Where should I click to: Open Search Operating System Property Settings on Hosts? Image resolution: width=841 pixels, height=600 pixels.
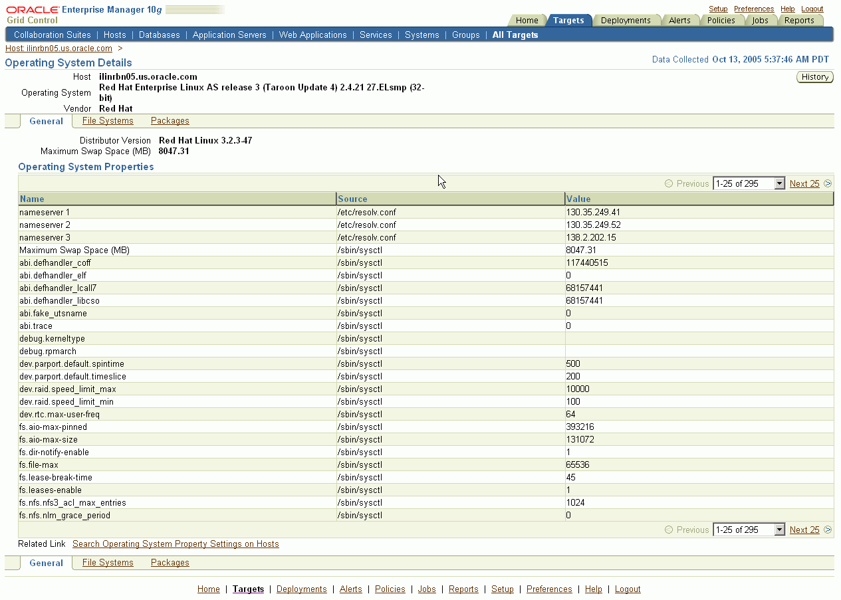pyautogui.click(x=175, y=544)
